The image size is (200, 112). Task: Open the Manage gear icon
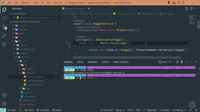coord(4,104)
